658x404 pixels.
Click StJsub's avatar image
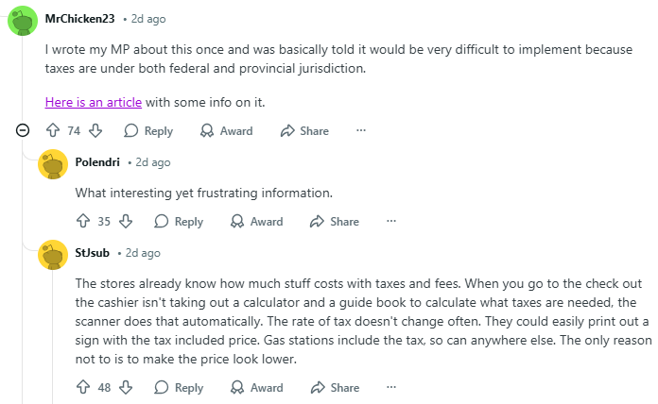[52, 255]
